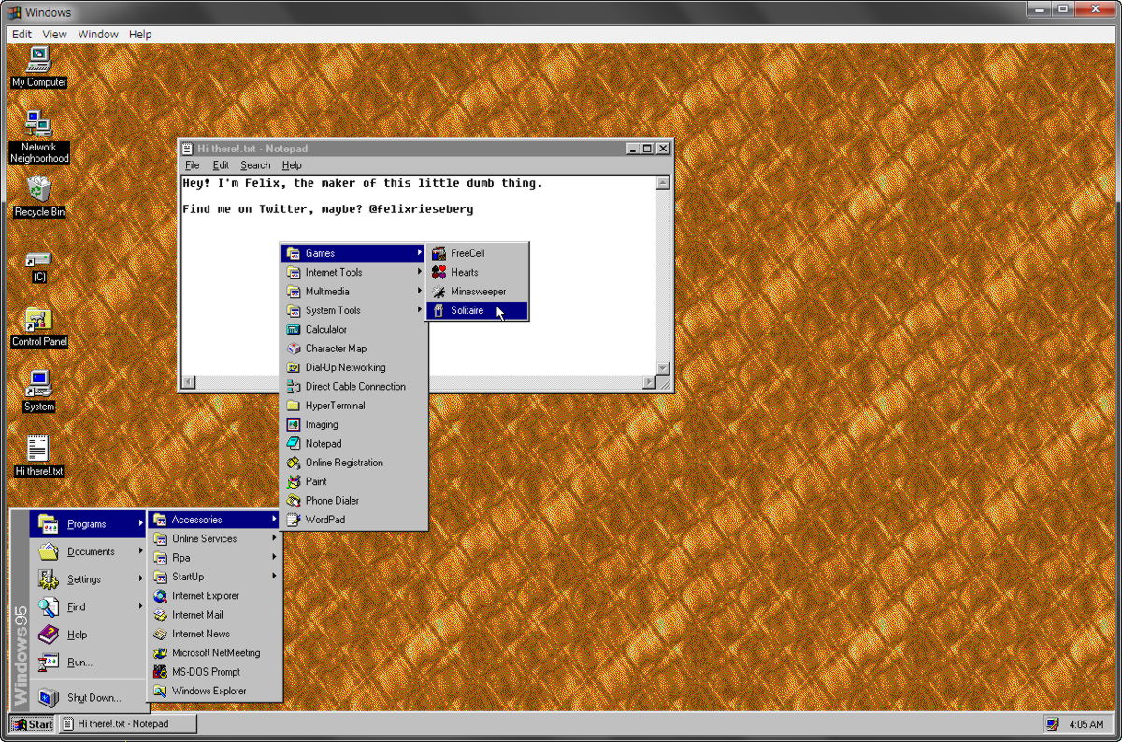
Task: Open Calculator from Accessories
Action: pyautogui.click(x=353, y=329)
